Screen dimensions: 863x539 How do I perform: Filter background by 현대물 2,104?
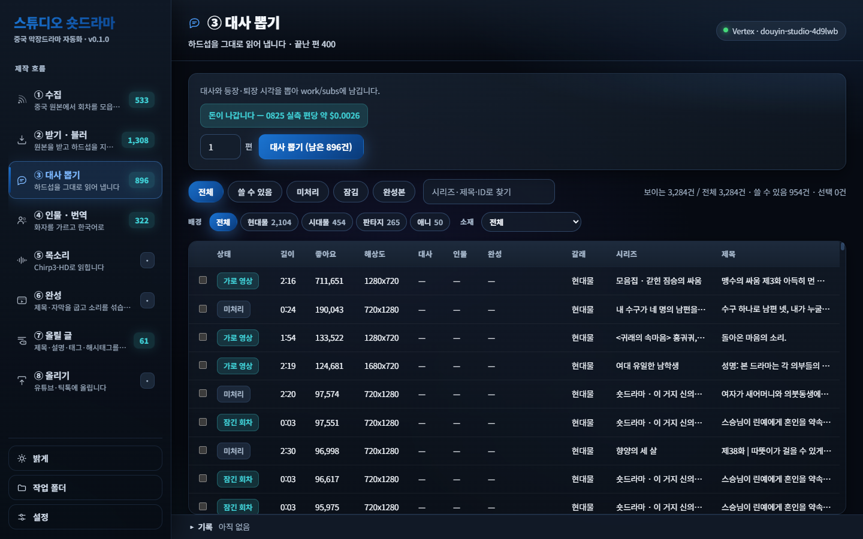(269, 222)
